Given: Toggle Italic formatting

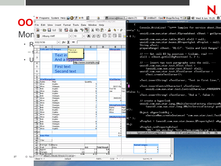Looking at the screenshot, I should pyautogui.click(x=94, y=36).
